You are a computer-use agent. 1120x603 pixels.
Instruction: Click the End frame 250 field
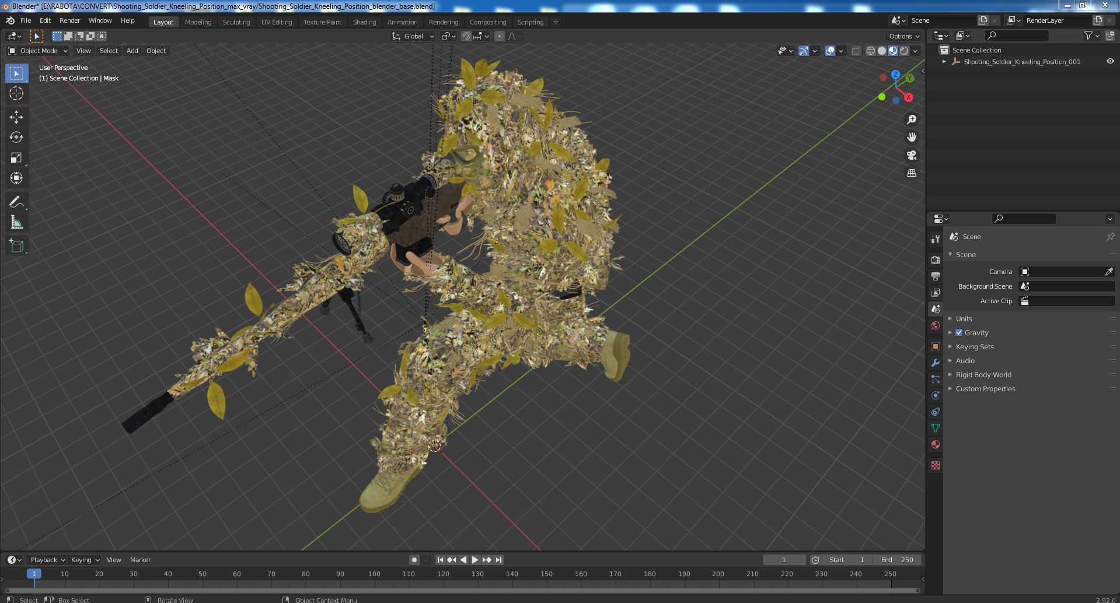(897, 560)
